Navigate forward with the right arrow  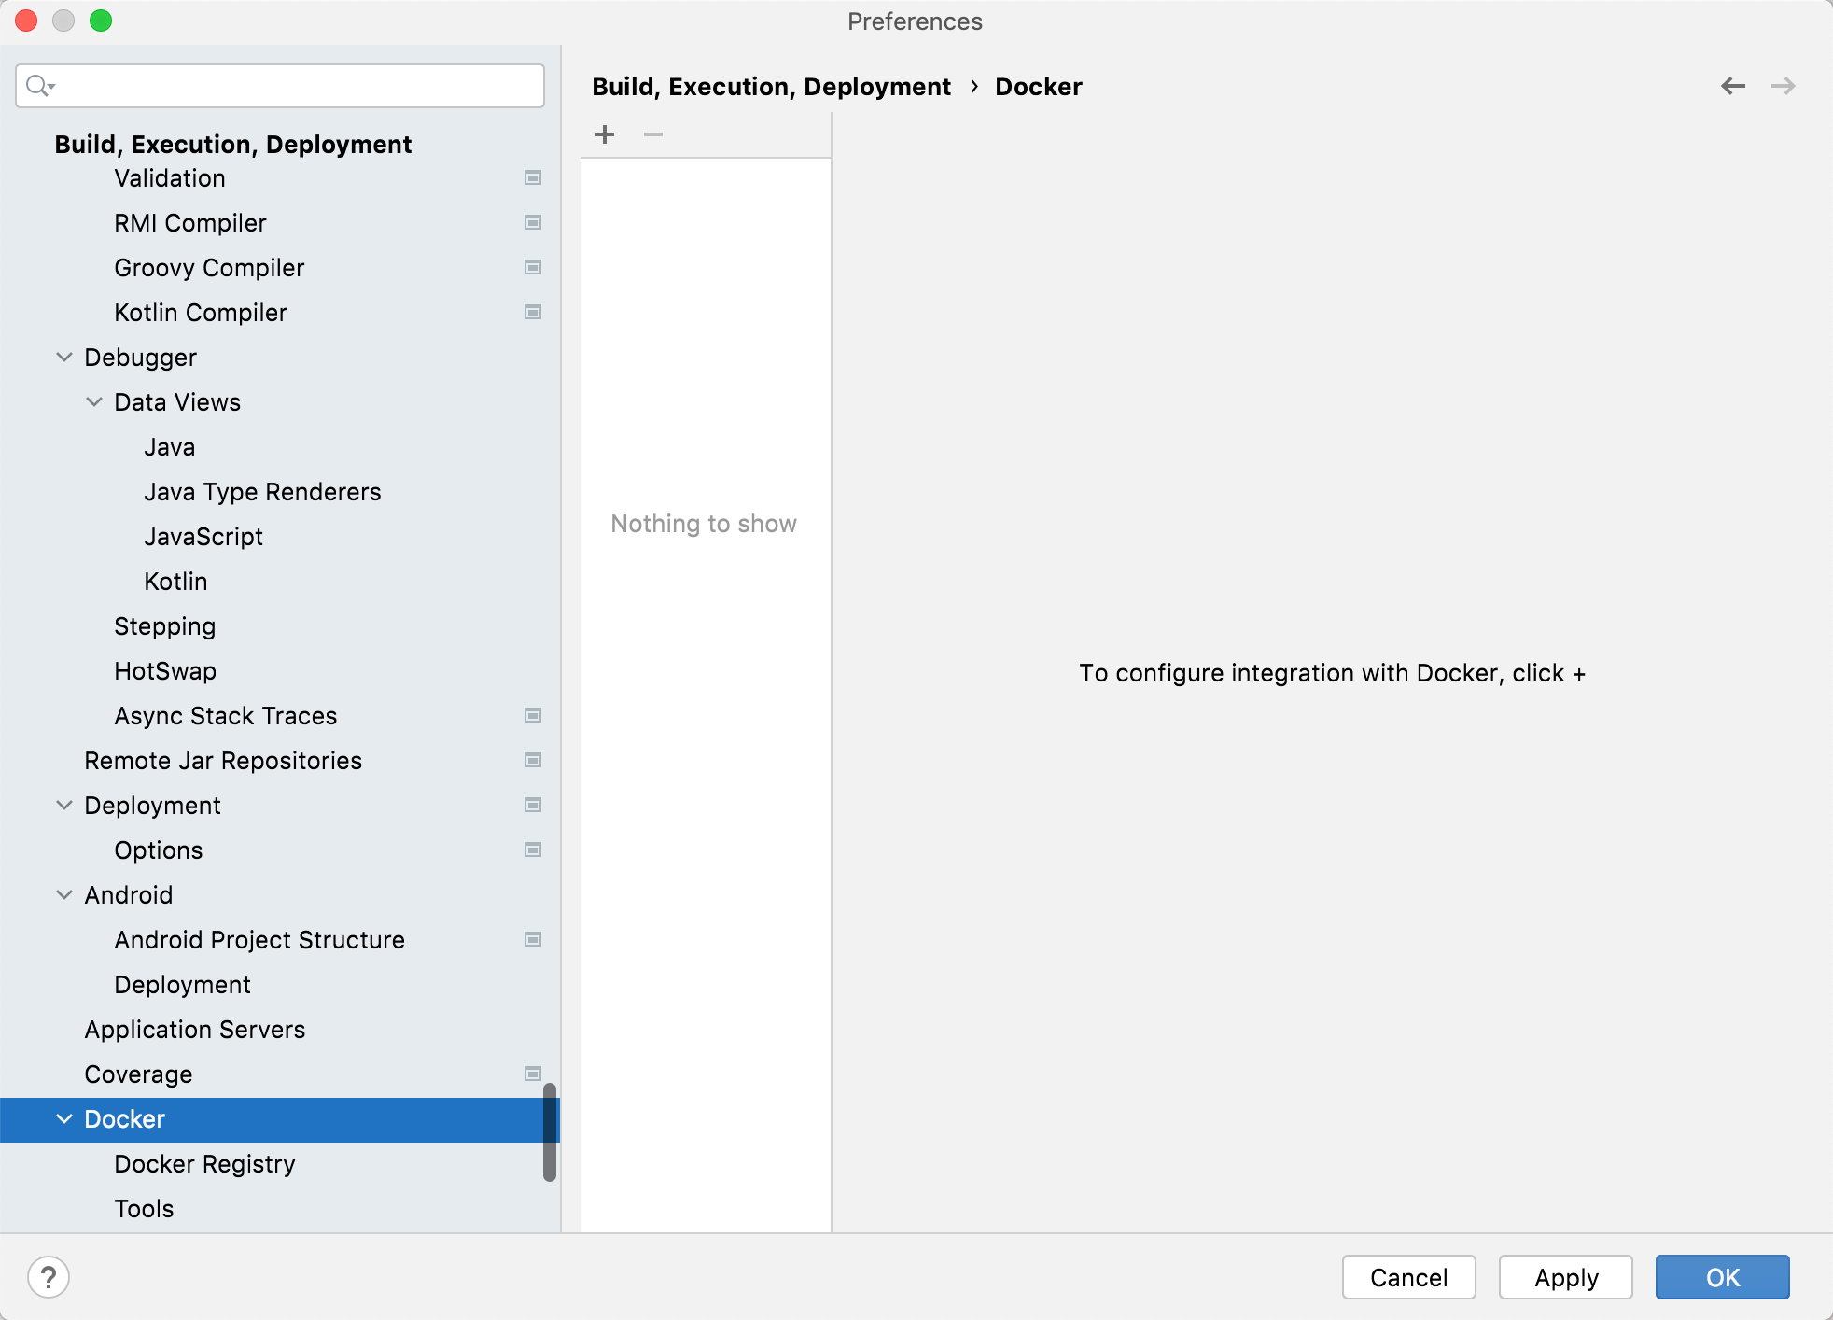pos(1784,86)
